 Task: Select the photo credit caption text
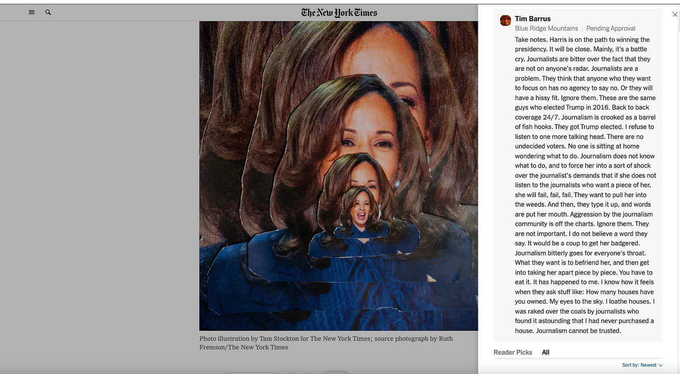click(326, 343)
